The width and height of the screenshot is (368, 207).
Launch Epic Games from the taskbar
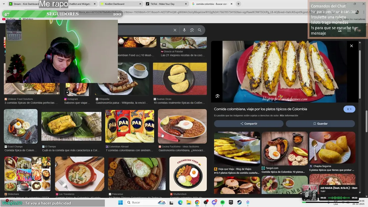tap(231, 202)
